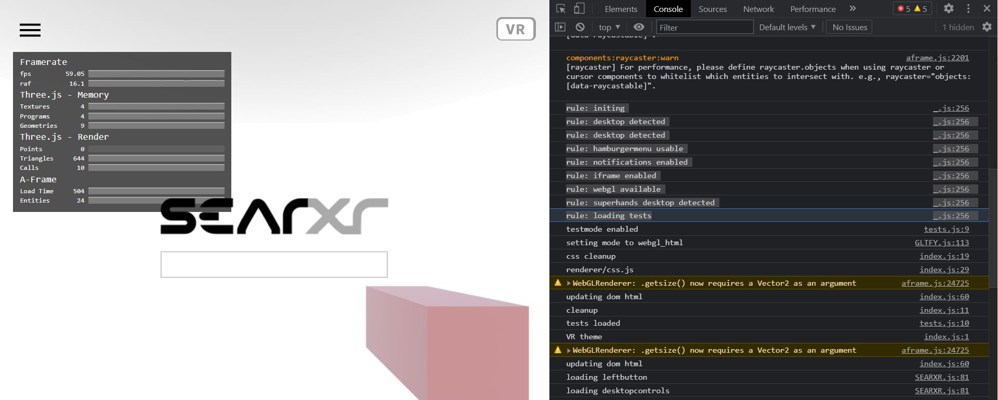
Task: Select the 'rule: webgl available' log line
Action: click(769, 189)
